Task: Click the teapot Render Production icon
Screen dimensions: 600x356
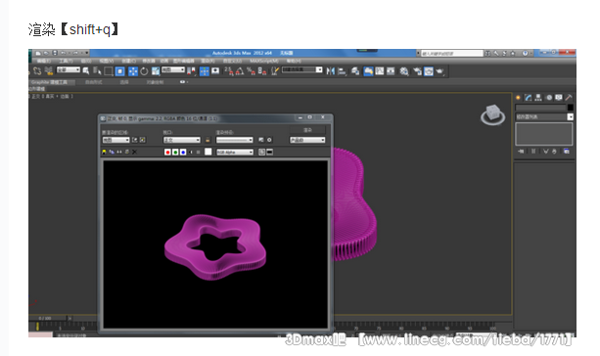Action: click(x=440, y=71)
